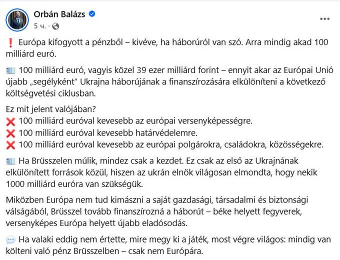Click the globe public-audience icon
Viewport: 340px width, 260px height.
point(55,26)
